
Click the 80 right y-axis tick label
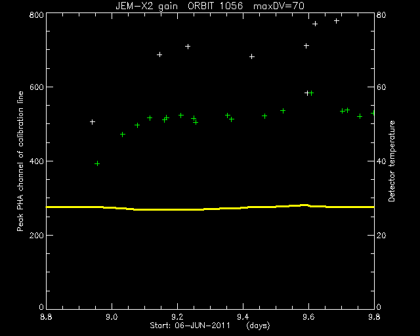point(381,14)
